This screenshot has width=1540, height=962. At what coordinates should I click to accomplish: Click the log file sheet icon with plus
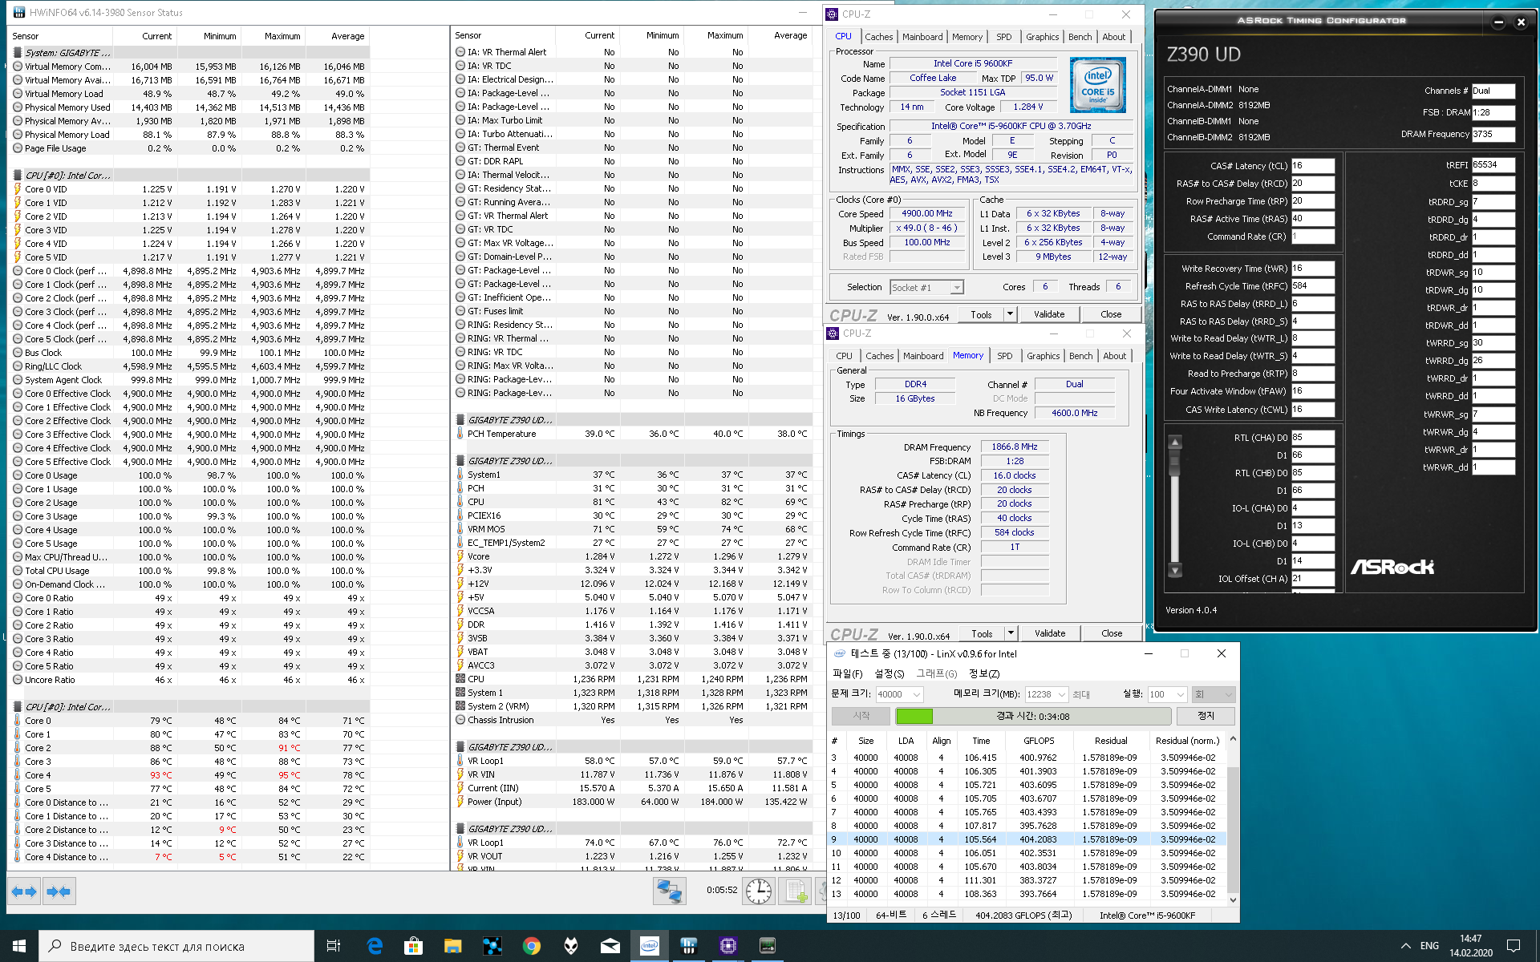[x=796, y=891]
